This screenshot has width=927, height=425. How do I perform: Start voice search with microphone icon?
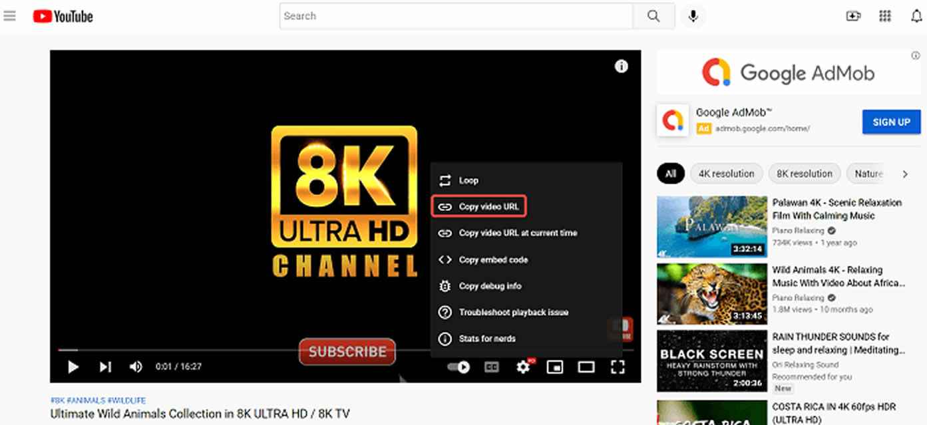(x=693, y=16)
